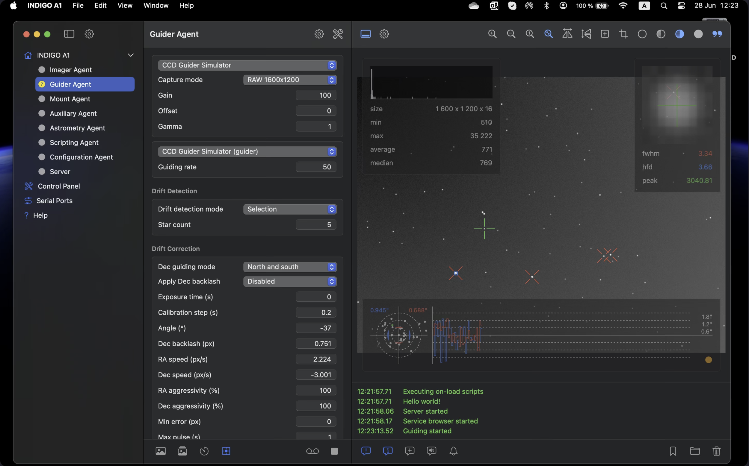The height and width of the screenshot is (466, 749).
Task: Collapse the INDIGO A1 server chevron
Action: tap(131, 55)
